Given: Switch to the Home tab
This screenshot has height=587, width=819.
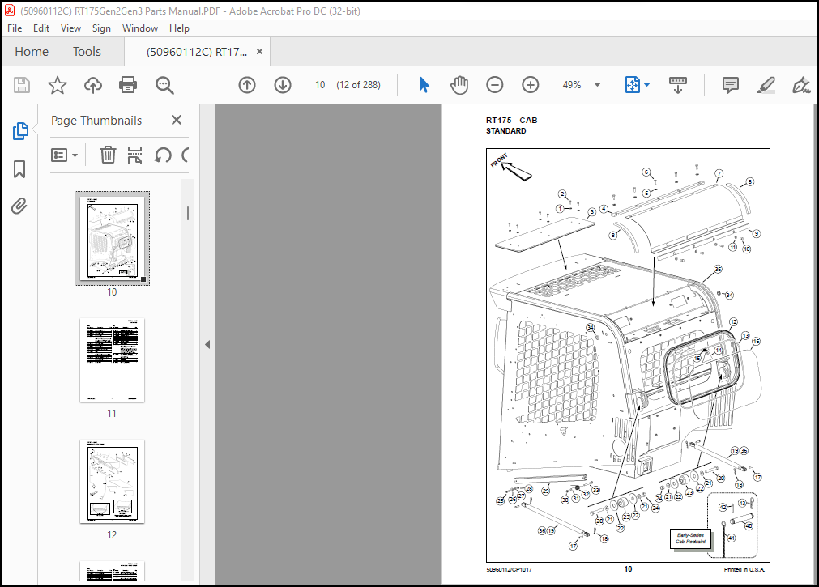Looking at the screenshot, I should pos(32,52).
